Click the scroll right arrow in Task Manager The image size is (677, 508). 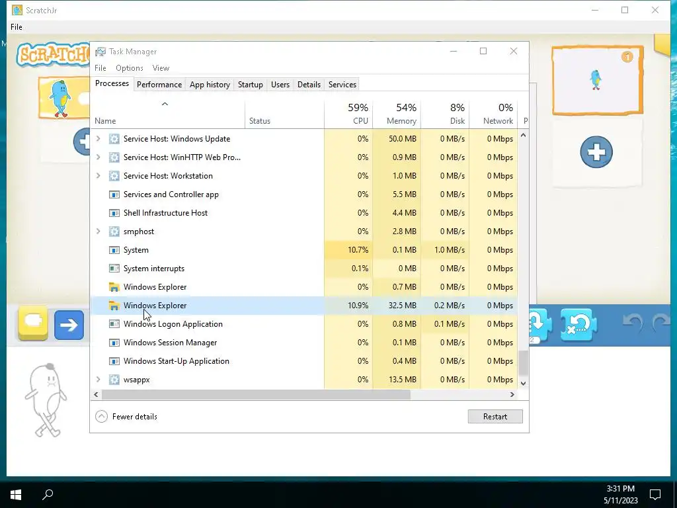pyautogui.click(x=512, y=394)
